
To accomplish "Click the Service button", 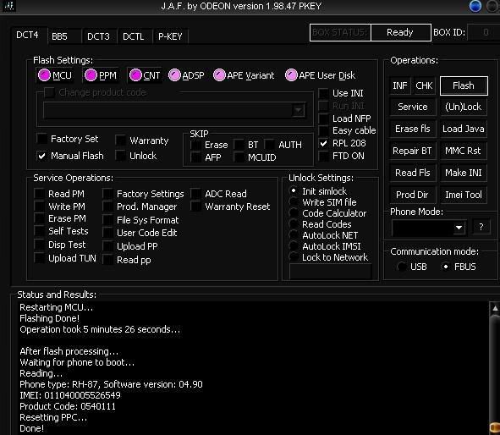I will (413, 107).
